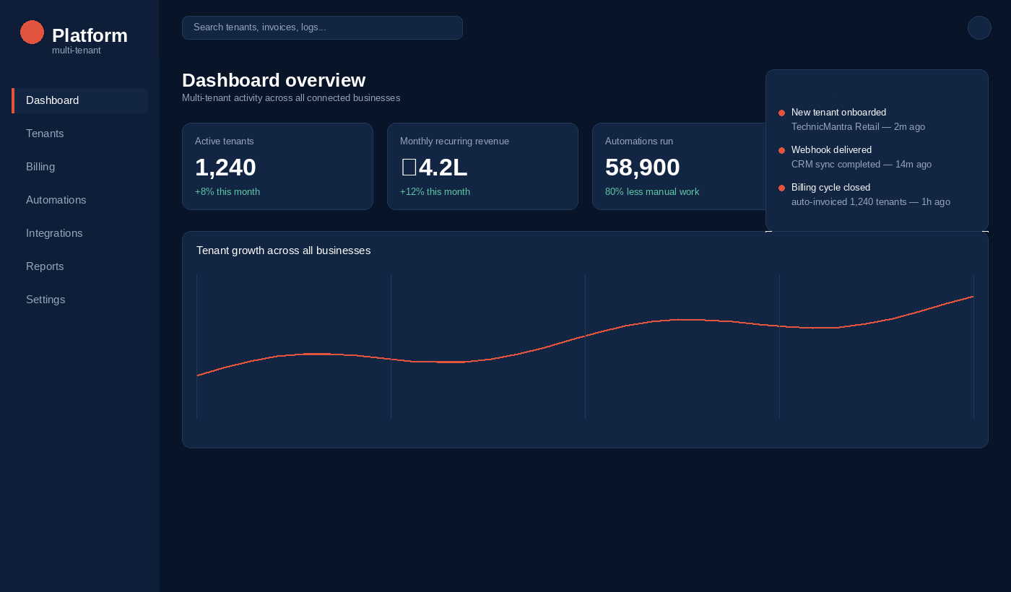The image size is (1011, 592).
Task: Click 'Tenant growth across all businesses' title
Action: tap(283, 251)
